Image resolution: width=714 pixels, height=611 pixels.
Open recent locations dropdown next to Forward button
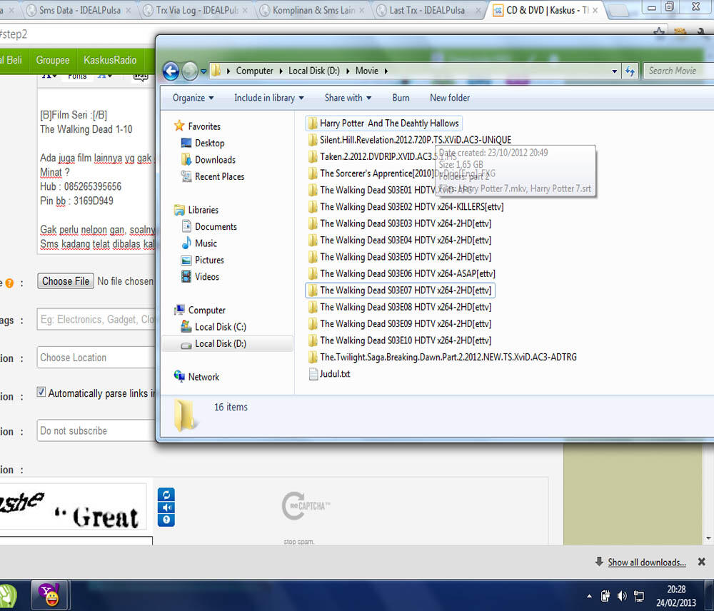[203, 71]
